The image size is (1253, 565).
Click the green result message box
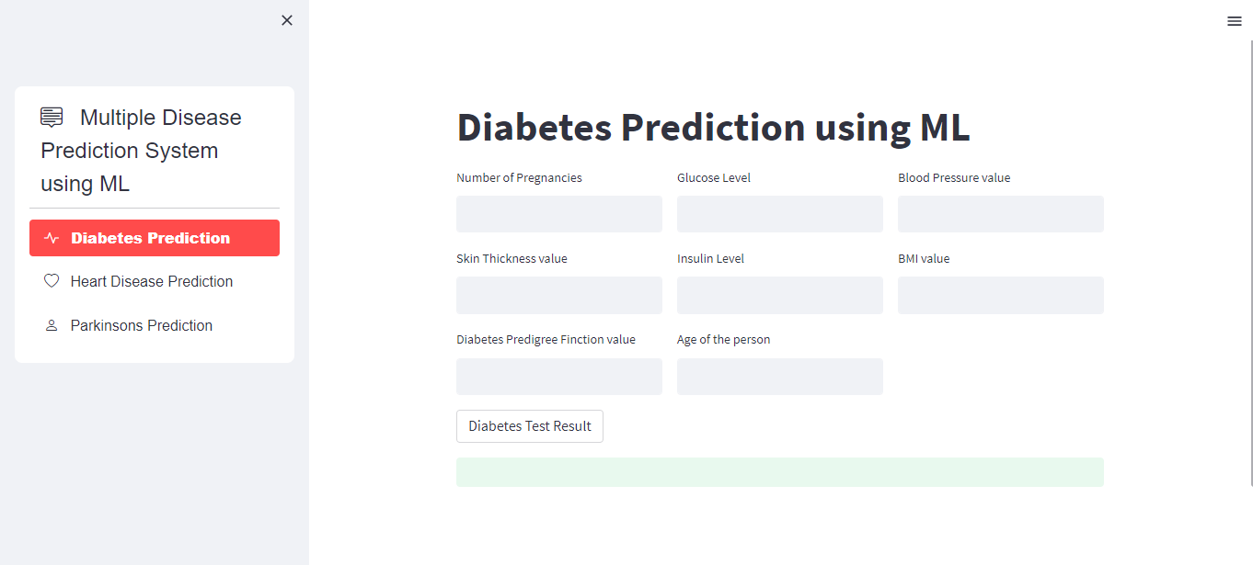[779, 471]
